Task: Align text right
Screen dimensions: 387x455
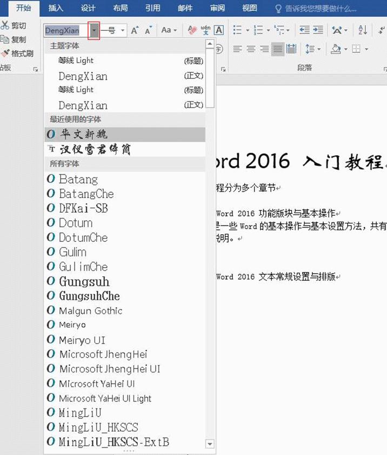Action: coord(264,49)
